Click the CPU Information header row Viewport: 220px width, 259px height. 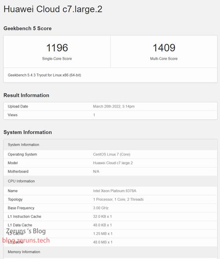point(110,181)
